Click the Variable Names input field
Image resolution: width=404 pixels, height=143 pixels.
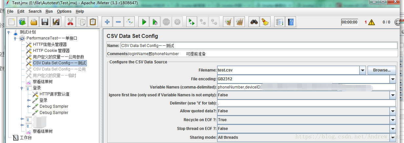pyautogui.click(x=306, y=87)
